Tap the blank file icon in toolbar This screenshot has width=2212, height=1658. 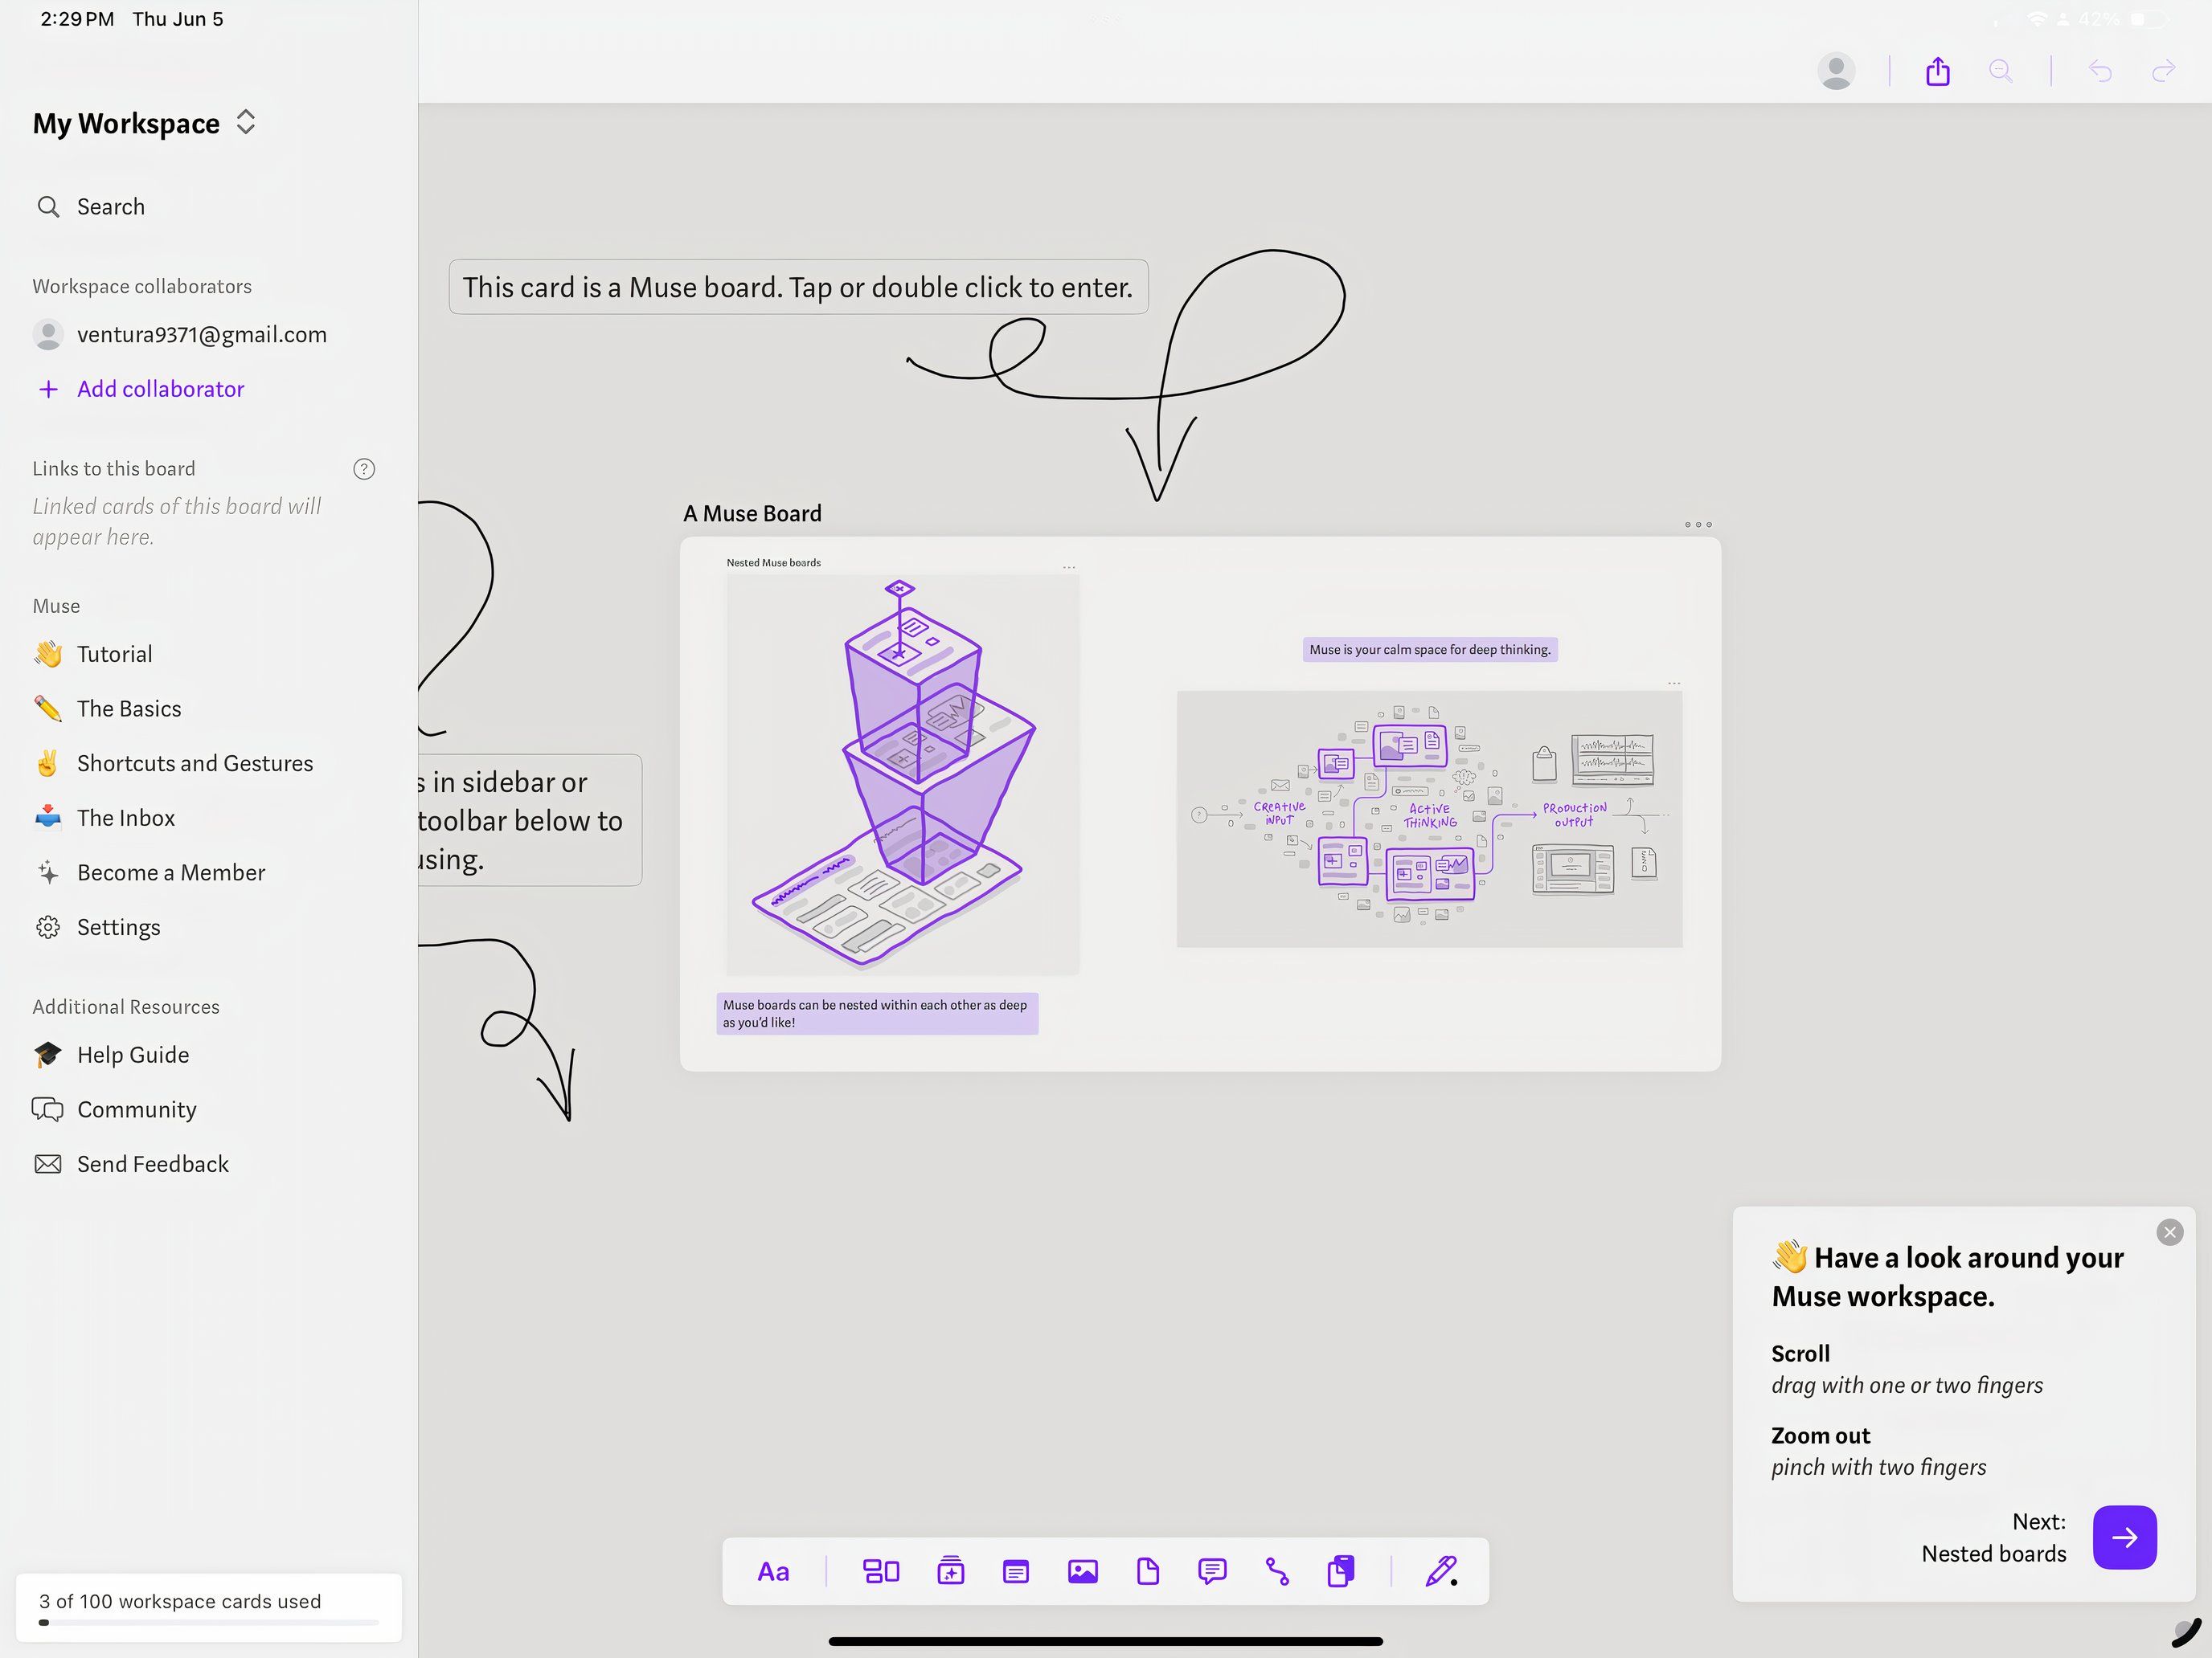[1147, 1572]
